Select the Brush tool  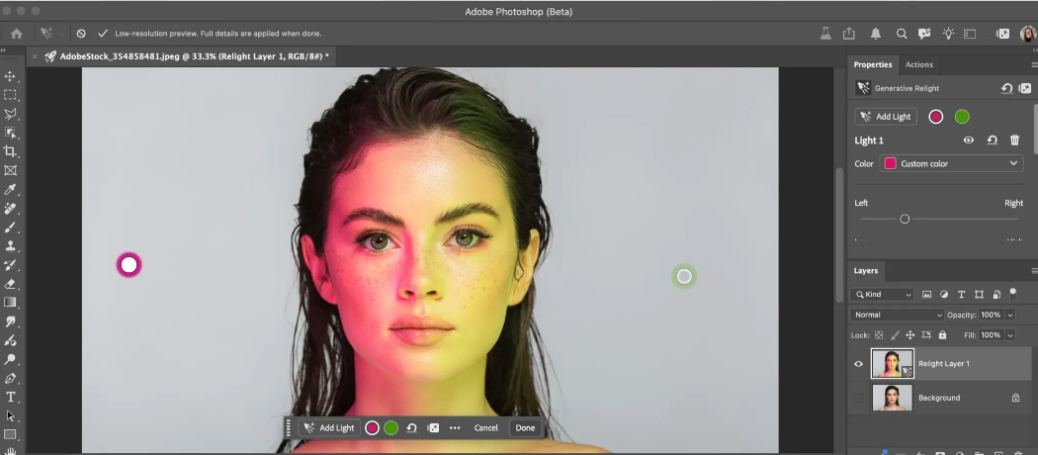pyautogui.click(x=10, y=227)
